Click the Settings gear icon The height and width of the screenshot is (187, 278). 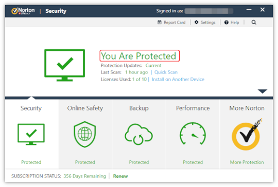pyautogui.click(x=196, y=22)
